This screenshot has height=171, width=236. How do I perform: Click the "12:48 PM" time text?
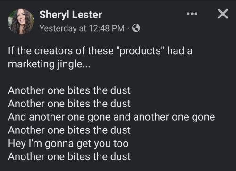click(x=107, y=28)
